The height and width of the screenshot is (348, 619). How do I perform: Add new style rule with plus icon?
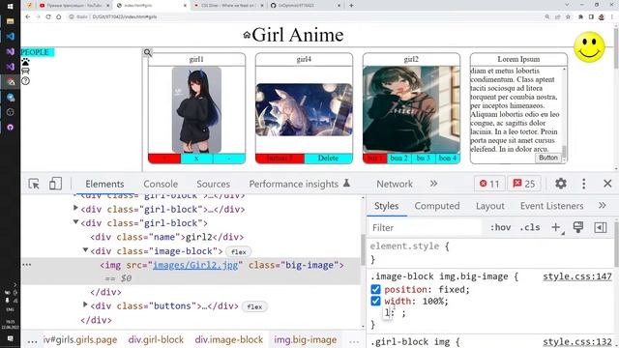[x=556, y=227]
